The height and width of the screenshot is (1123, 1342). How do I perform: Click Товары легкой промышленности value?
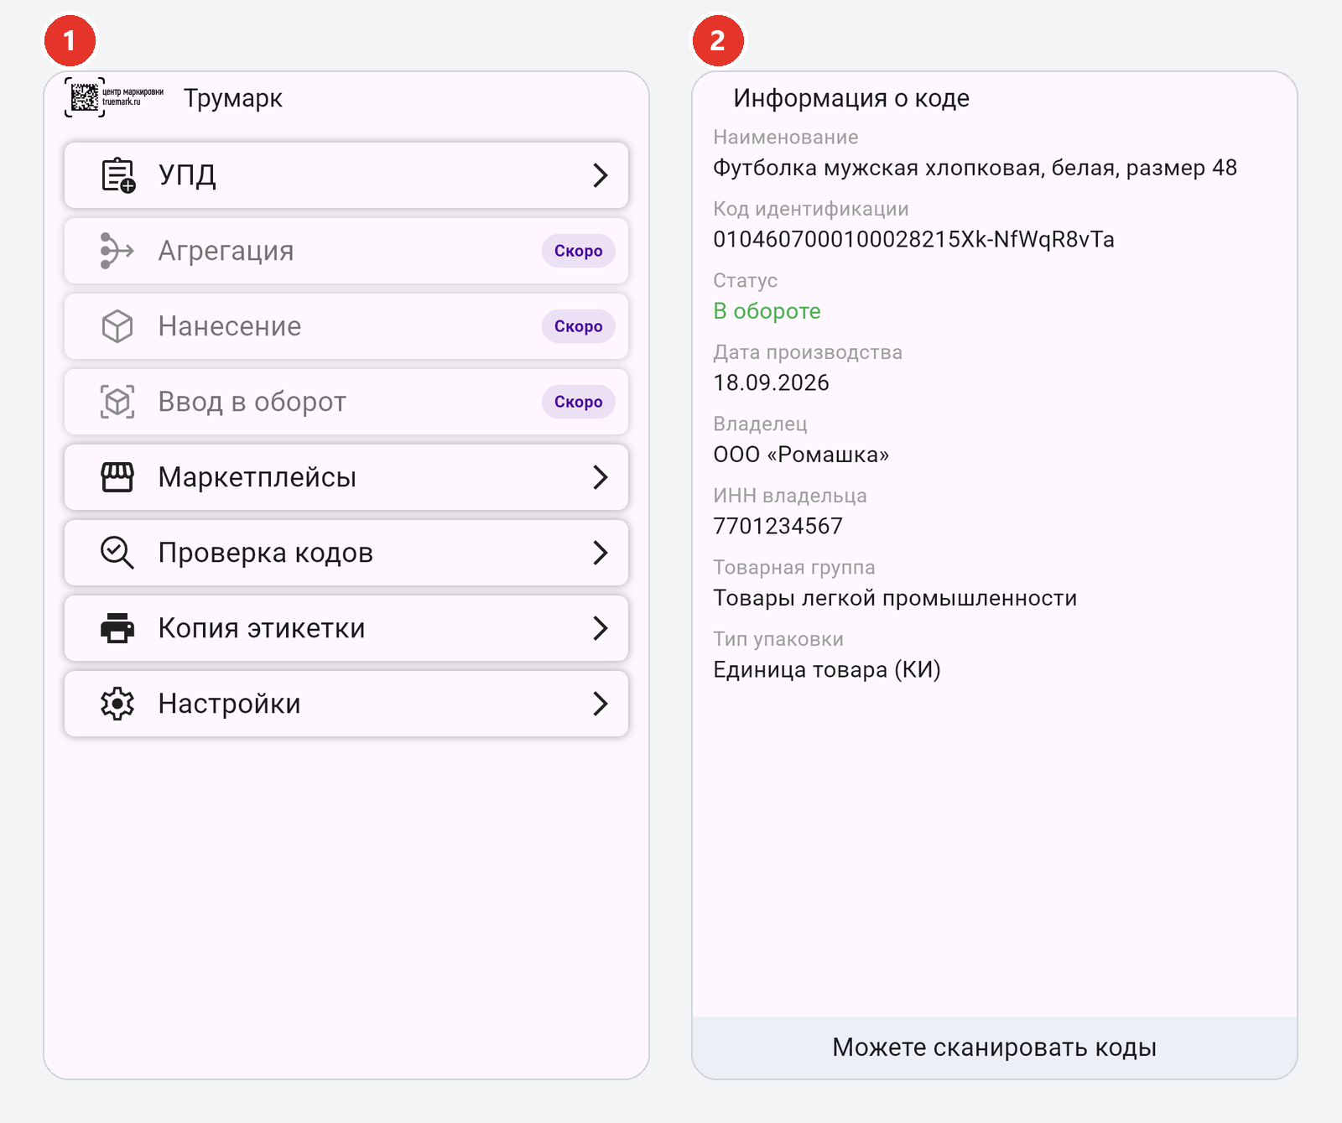click(x=895, y=598)
